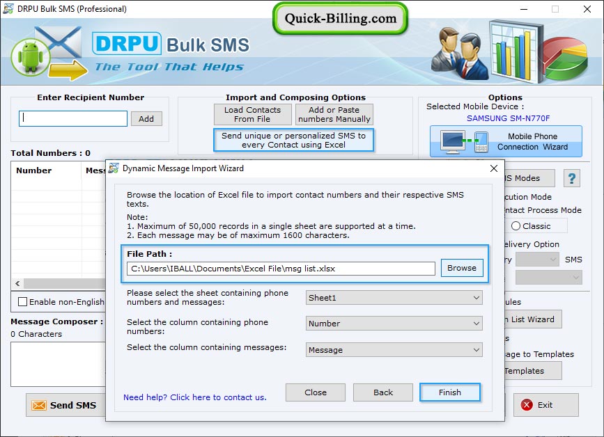The image size is (604, 437).
Task: Open the lower disabled dropdown in Delivery Option
Action: click(548, 277)
